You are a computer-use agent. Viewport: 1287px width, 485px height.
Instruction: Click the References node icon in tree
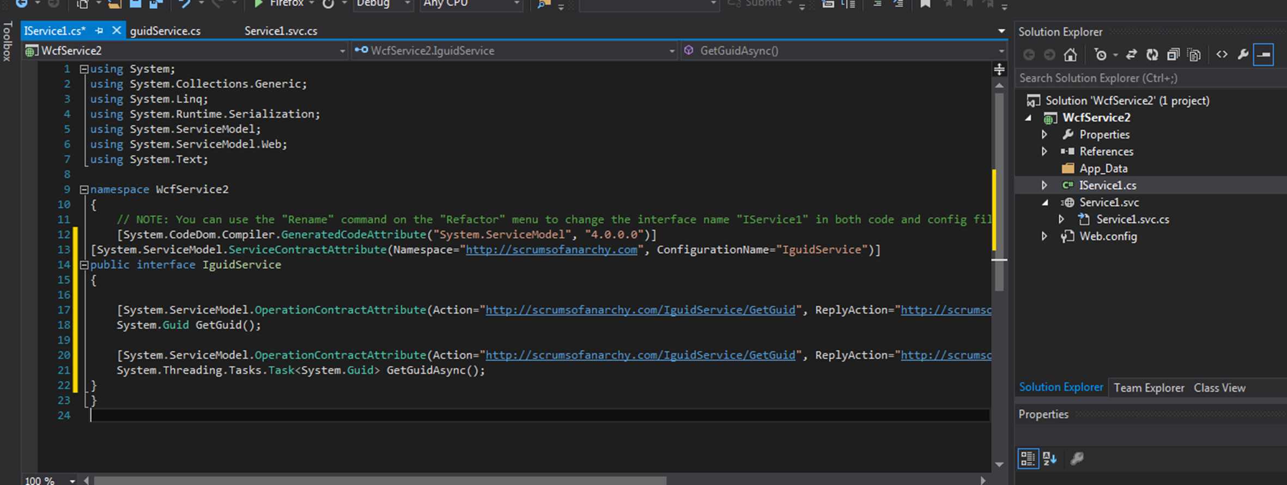pyautogui.click(x=1068, y=151)
